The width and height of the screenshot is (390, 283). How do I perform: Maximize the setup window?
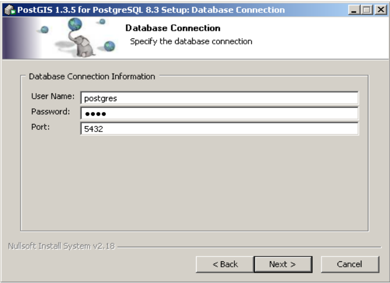click(x=367, y=10)
